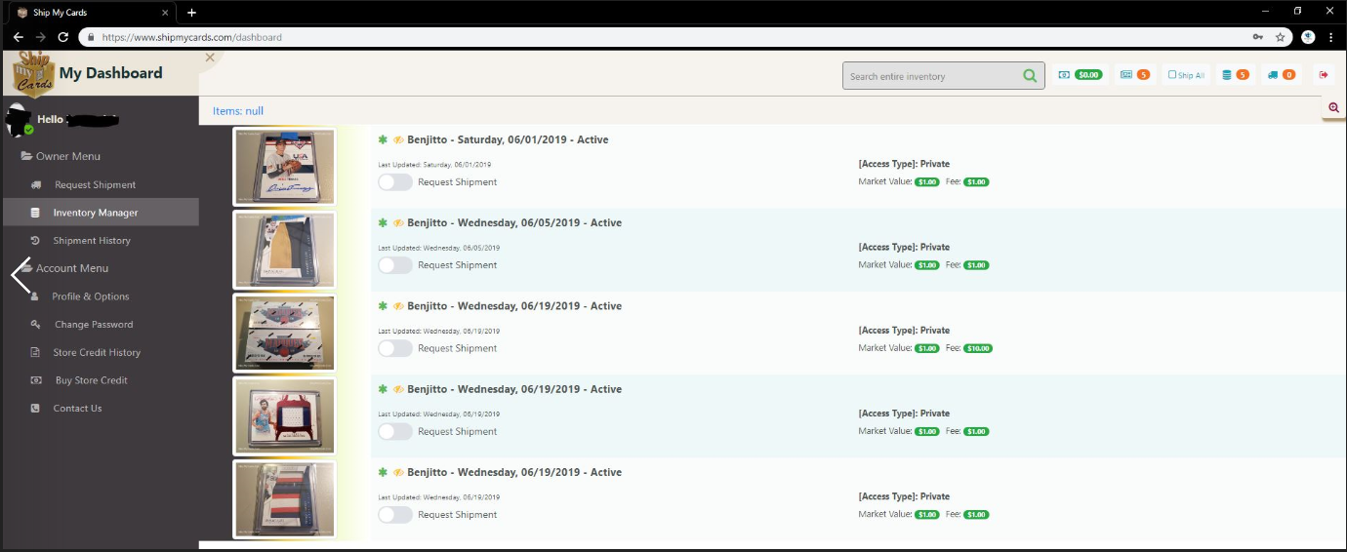
Task: Click the user avatar beside Hello
Action: tap(18, 120)
